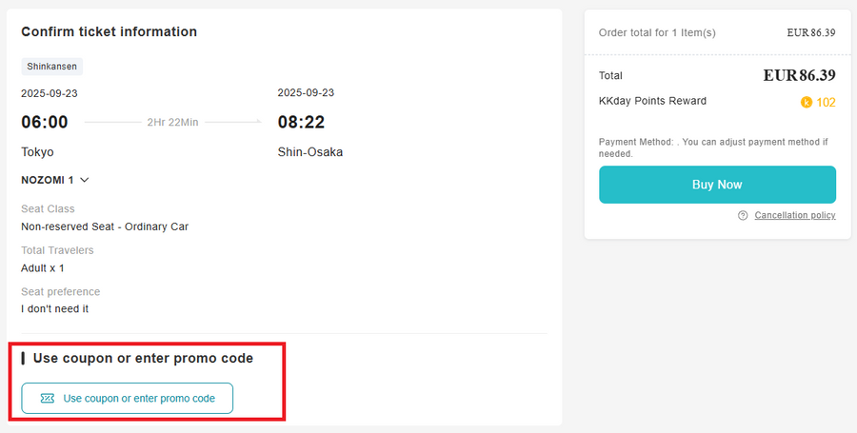
Task: Click the Shinkansen tag badge
Action: point(52,67)
